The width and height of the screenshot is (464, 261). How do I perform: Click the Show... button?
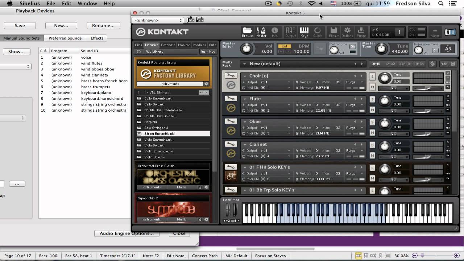[x=16, y=52]
